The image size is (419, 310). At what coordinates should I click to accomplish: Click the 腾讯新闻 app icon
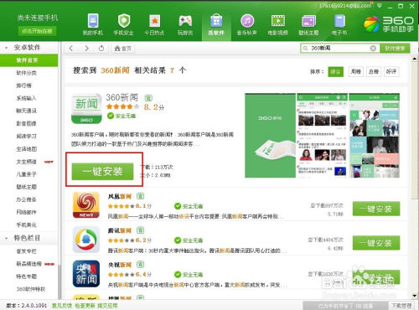(86, 240)
